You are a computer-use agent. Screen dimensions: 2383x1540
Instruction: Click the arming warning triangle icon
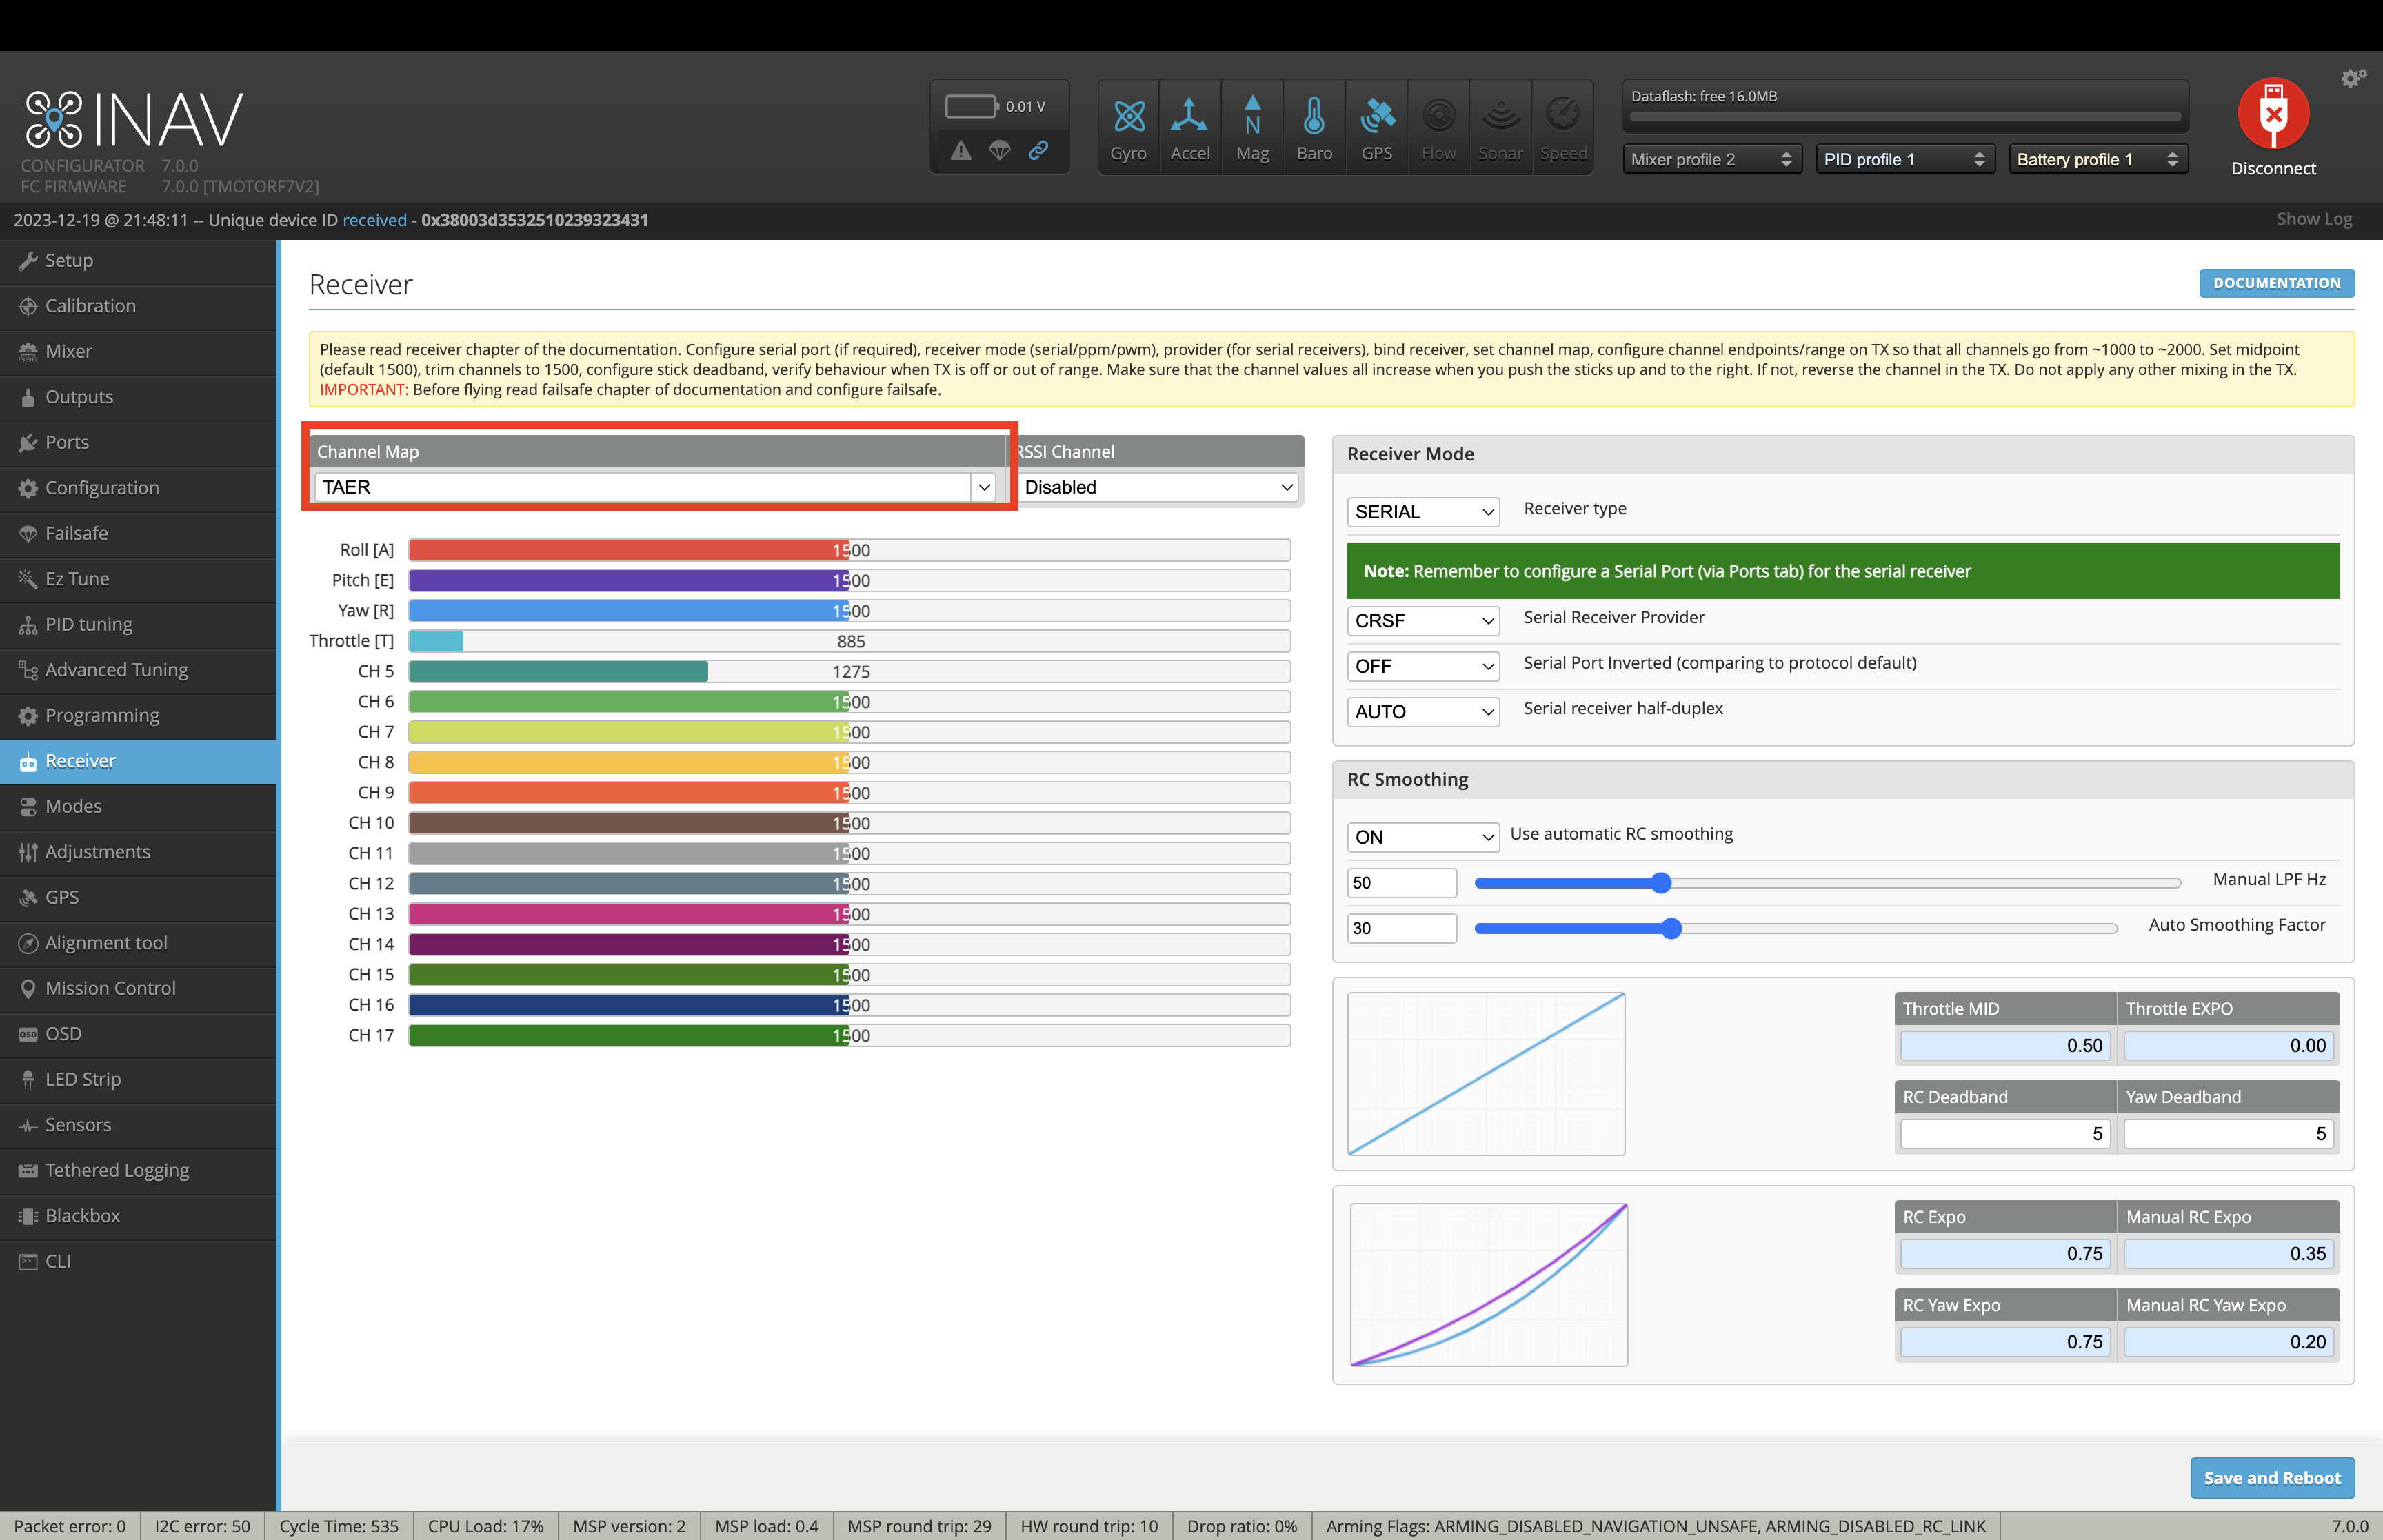coord(960,150)
